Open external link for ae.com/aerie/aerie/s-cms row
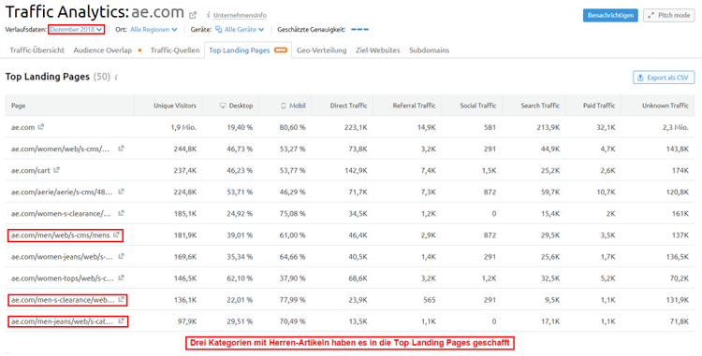702x356 pixels. (121, 192)
